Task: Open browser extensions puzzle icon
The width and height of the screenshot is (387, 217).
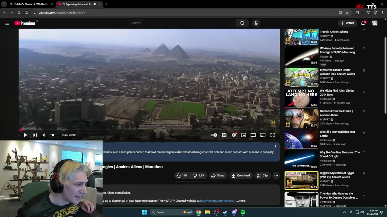Action: pos(357,13)
